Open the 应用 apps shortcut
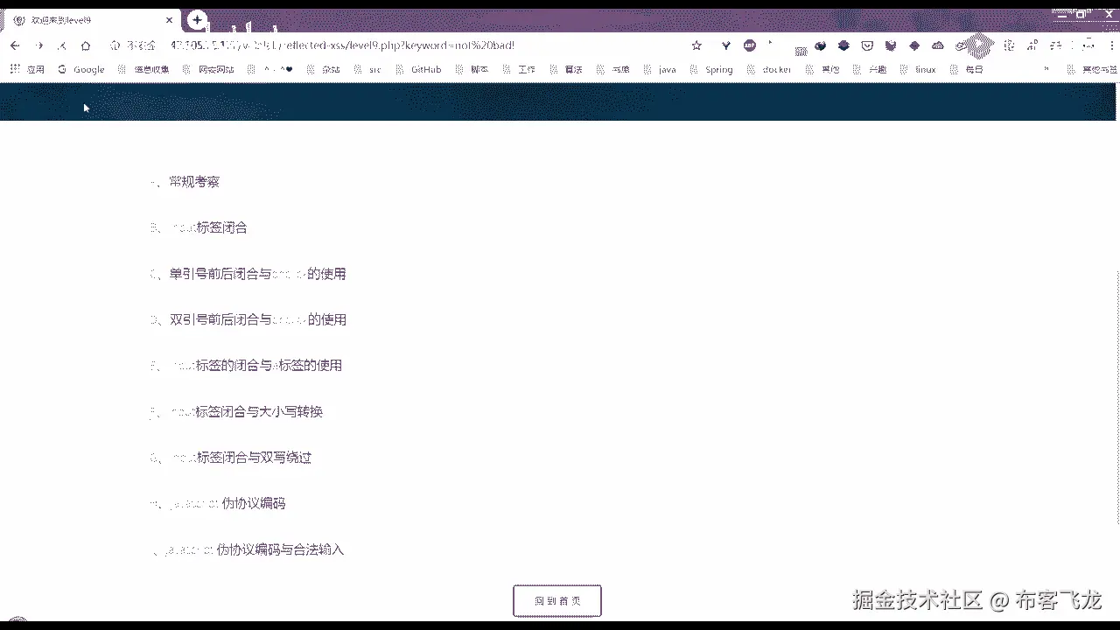Screen dimensions: 1120x630 [x=28, y=69]
